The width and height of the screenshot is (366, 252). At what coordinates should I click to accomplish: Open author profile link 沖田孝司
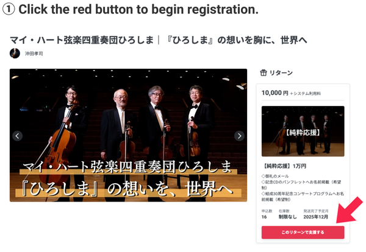pos(34,54)
